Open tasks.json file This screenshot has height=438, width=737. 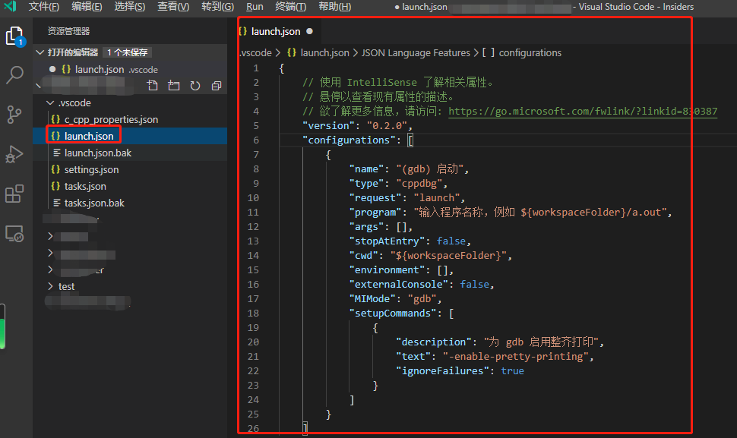(x=85, y=187)
